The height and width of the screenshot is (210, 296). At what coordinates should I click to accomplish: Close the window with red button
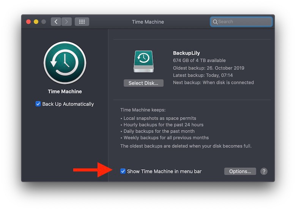(28, 22)
